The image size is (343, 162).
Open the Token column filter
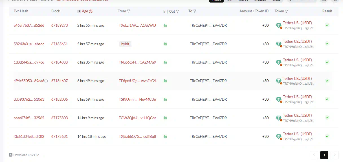286,11
